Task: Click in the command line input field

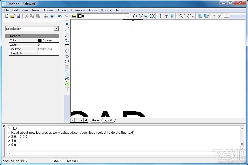Action: click(125, 153)
